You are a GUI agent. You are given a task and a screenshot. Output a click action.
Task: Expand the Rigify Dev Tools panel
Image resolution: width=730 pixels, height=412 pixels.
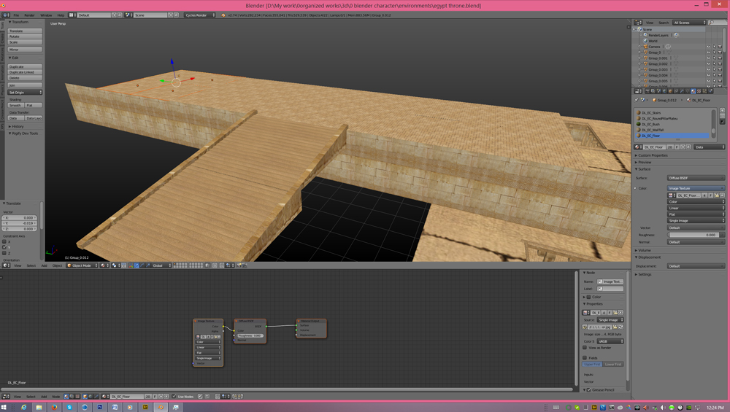23,133
